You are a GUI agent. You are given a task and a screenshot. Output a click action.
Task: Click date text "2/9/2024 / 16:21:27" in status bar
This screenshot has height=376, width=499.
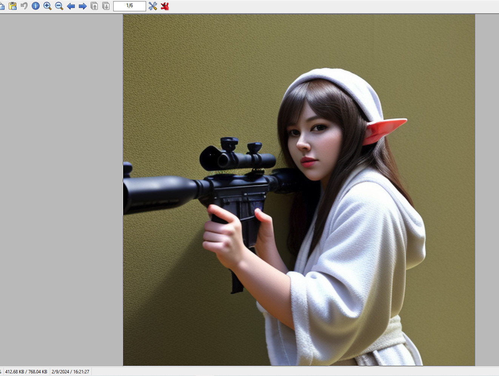[71, 372]
